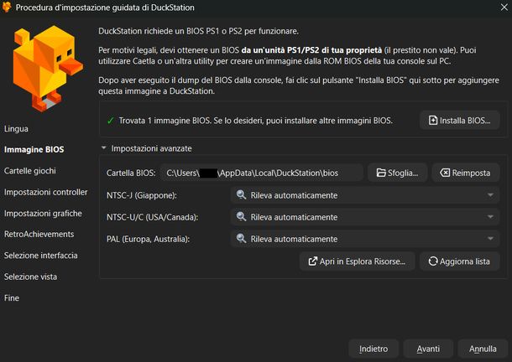
Task: Click the 'Cartella BIOS:' label
Action: [131, 173]
